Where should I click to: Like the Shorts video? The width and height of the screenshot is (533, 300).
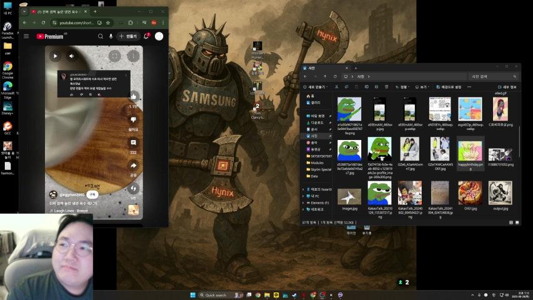click(133, 97)
